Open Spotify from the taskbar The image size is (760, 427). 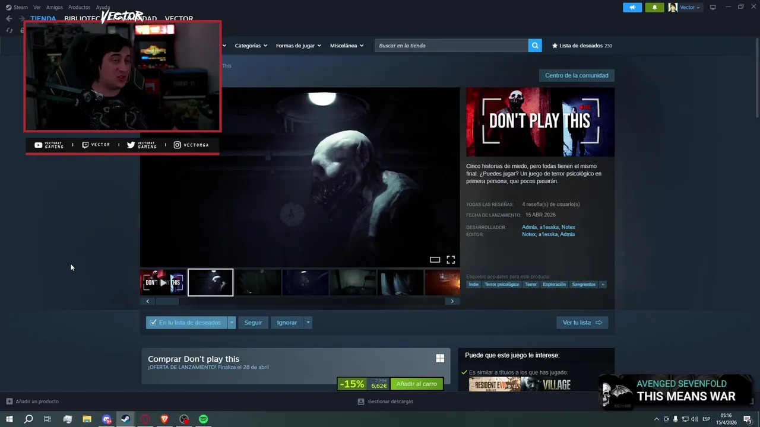(204, 419)
